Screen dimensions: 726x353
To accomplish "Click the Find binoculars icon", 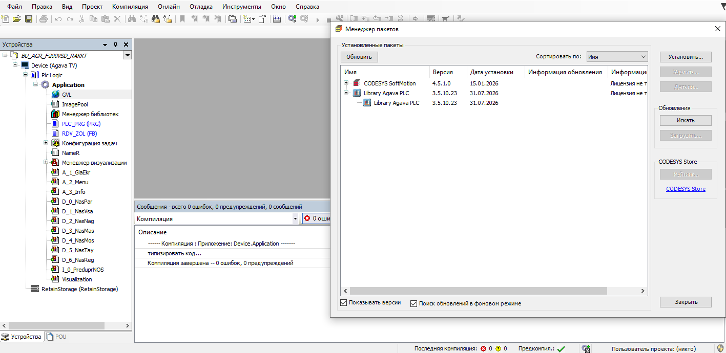I will (132, 19).
